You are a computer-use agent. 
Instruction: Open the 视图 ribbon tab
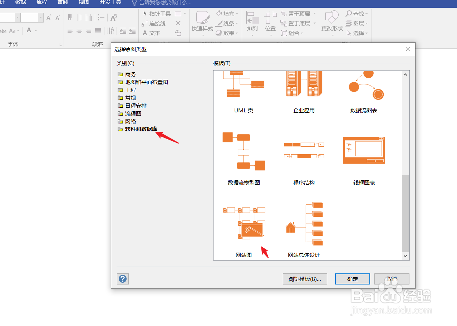[x=84, y=3]
